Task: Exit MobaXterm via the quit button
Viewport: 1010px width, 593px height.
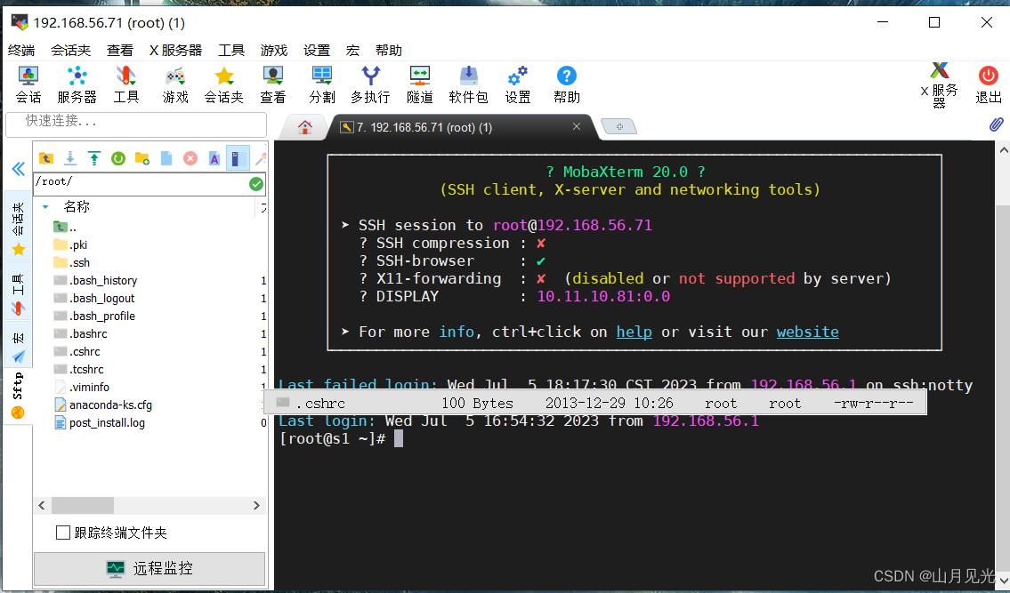Action: [x=987, y=84]
